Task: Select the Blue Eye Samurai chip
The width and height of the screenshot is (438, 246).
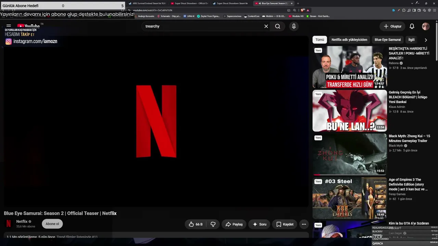Action: [388, 40]
